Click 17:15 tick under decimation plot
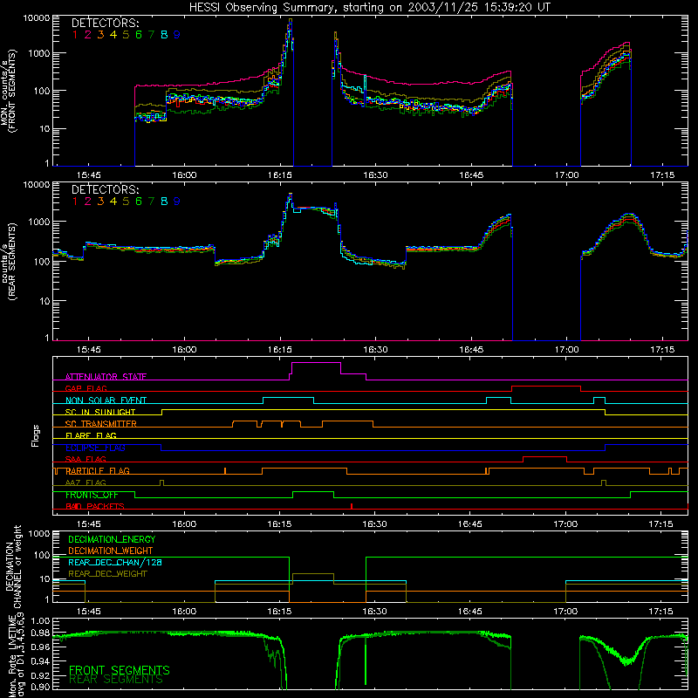 661,612
